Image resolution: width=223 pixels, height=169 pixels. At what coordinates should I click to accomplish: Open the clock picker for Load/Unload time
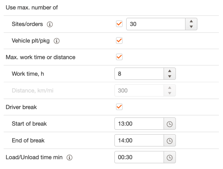(169, 157)
